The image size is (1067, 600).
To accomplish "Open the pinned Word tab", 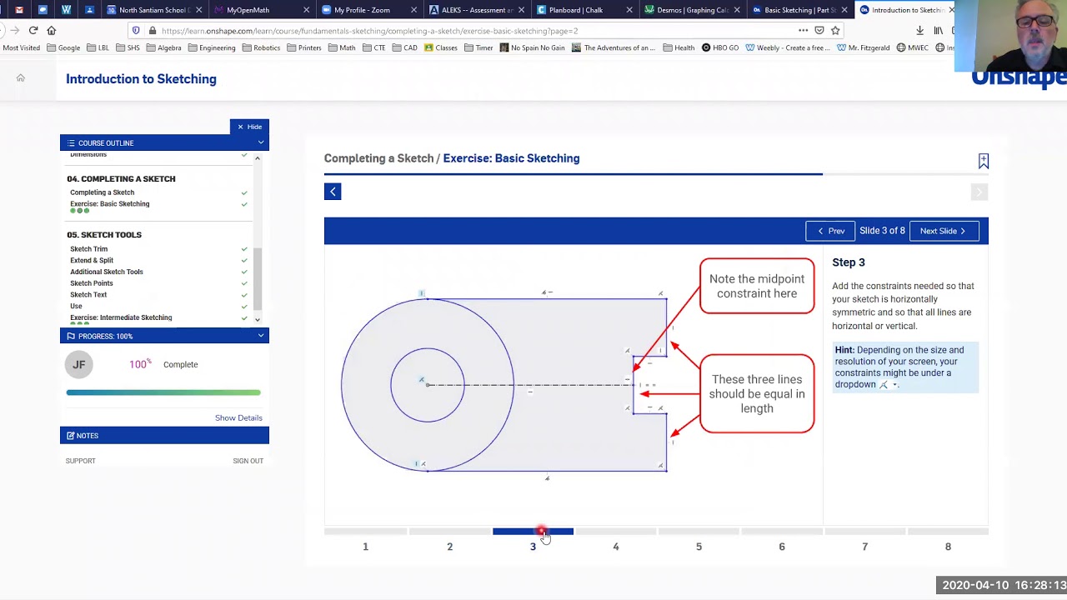I will pyautogui.click(x=67, y=10).
